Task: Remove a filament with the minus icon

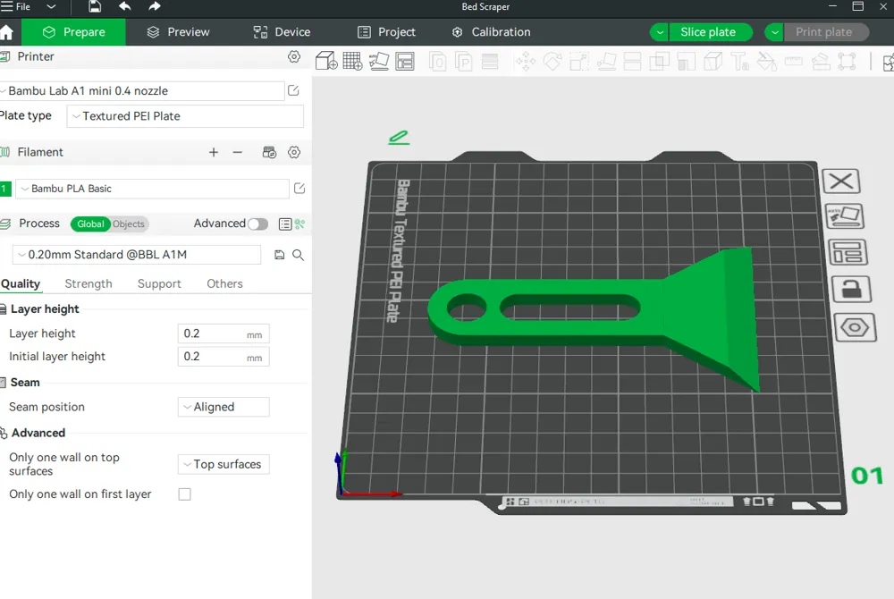Action: tap(237, 152)
